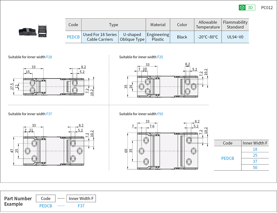Click the F37 link above the bottom-left drawing
277x213 pixels.
pyautogui.click(x=49, y=114)
